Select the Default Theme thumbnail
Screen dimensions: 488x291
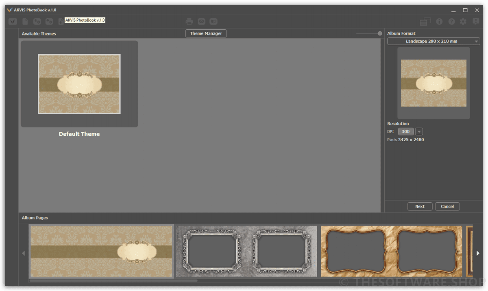[79, 84]
